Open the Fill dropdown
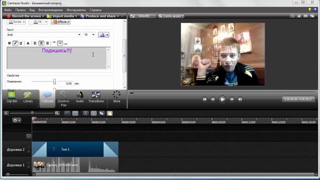Viewport: 320px width, 180px height. (x=38, y=22)
